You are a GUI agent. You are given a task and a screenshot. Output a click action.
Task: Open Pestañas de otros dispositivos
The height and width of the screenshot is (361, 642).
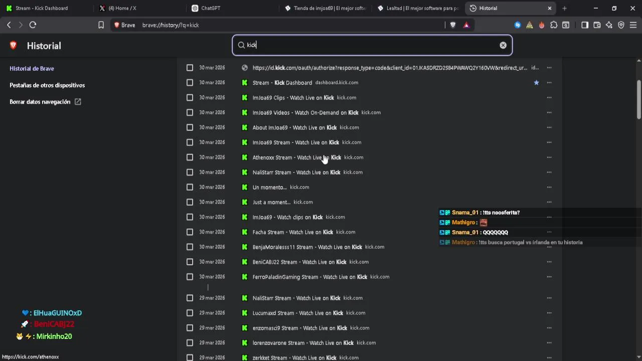tap(47, 85)
